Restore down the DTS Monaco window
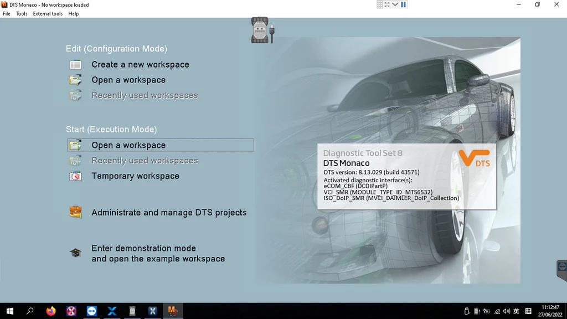Screen dimensions: 567x319 pyautogui.click(x=538, y=4)
